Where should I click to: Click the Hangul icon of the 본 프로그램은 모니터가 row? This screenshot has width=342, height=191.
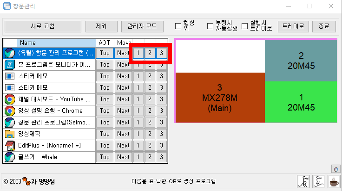10,65
